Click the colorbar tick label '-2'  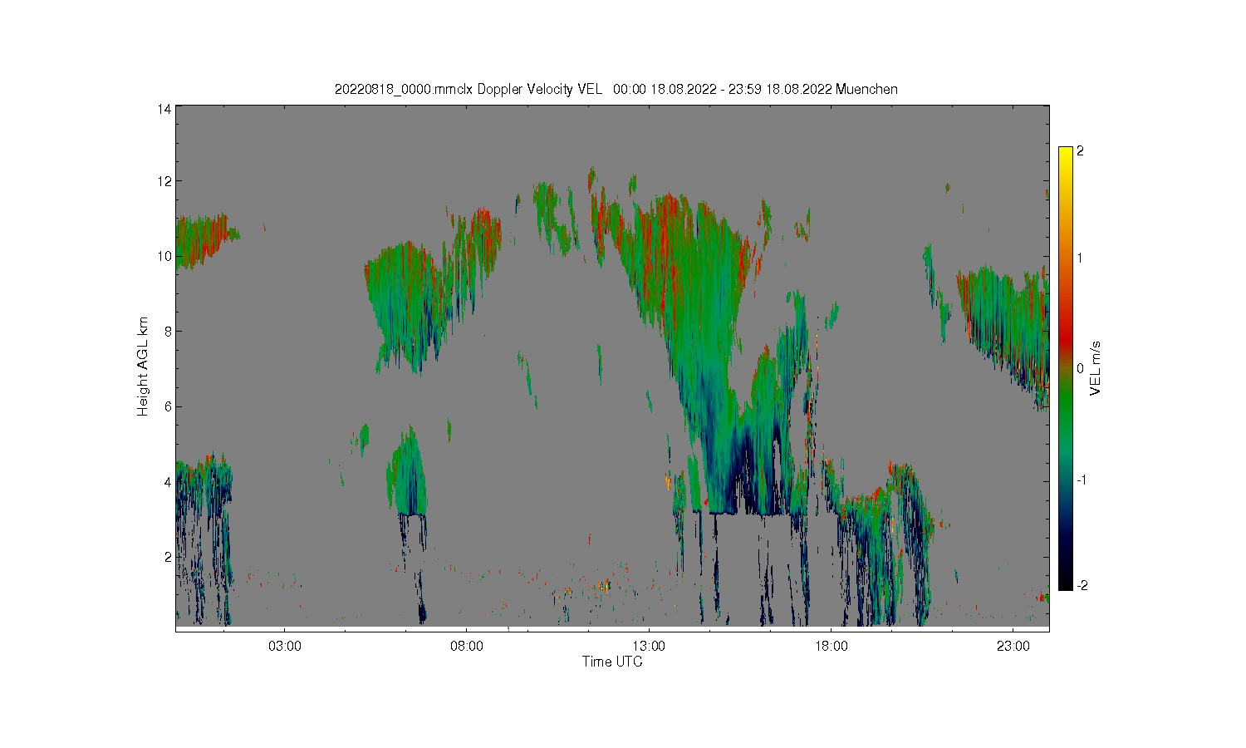point(1082,585)
